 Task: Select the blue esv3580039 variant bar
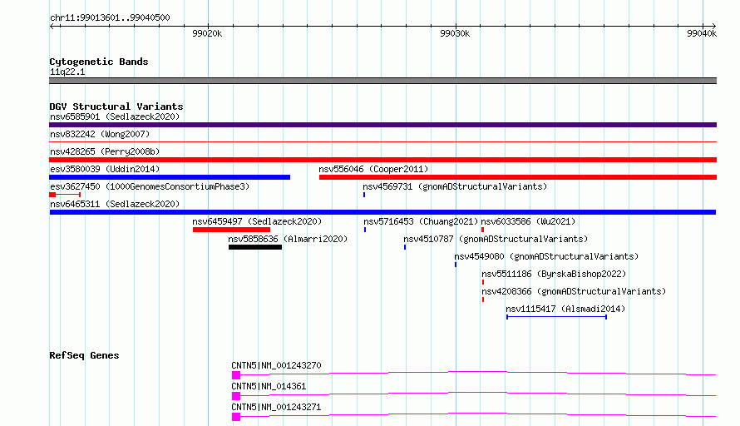[170, 177]
